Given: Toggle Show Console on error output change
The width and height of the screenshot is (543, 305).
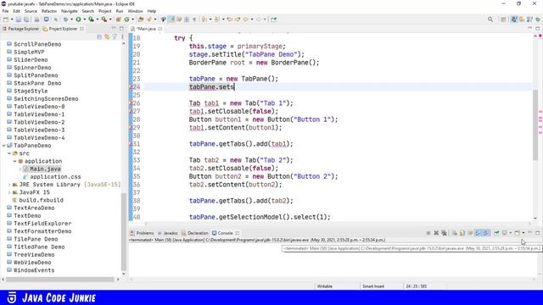Looking at the screenshot, I should [x=486, y=233].
